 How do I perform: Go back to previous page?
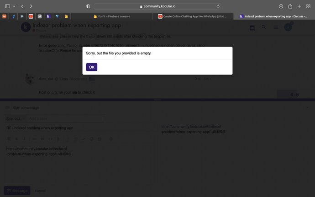(x=22, y=6)
